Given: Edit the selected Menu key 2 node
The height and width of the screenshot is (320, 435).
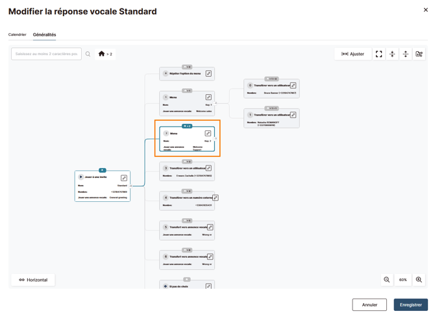Looking at the screenshot, I should click(x=208, y=133).
